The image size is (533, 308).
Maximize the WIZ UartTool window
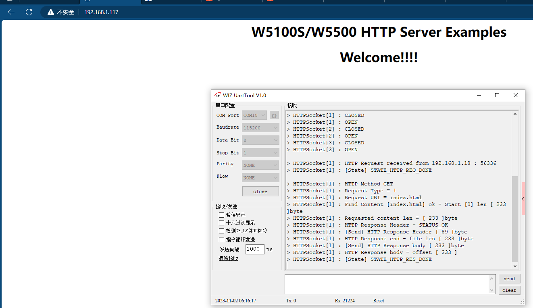497,96
